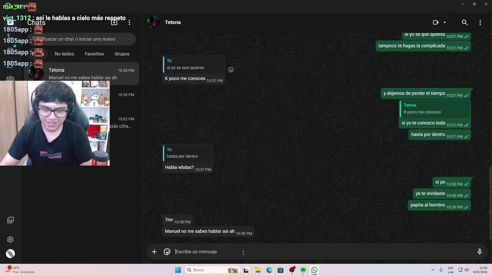Screen dimensions: 492x276
Task: Open Microsoft Store from the taskbar
Action: (x=281, y=270)
